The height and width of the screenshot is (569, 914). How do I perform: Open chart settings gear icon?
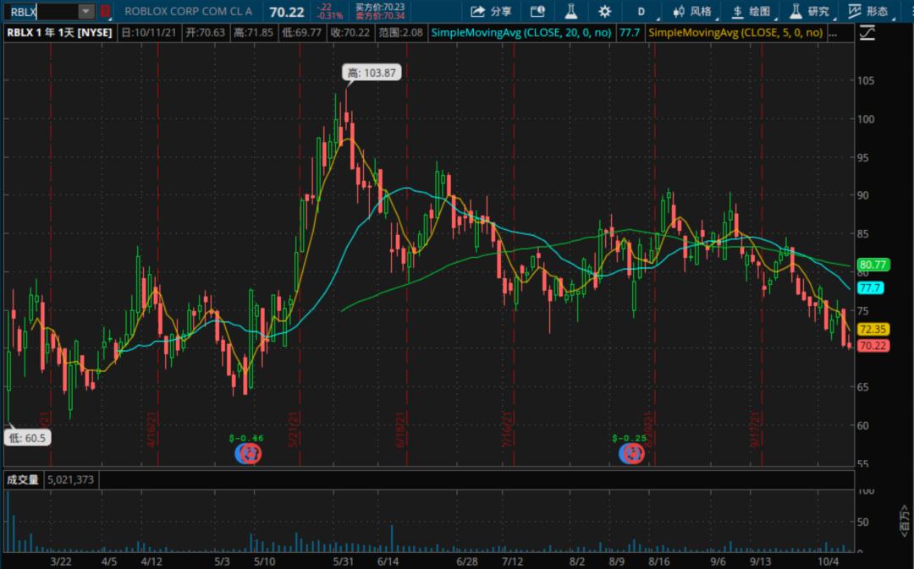coord(604,11)
